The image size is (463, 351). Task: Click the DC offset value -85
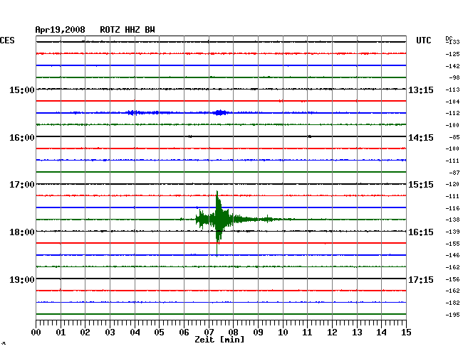[454, 137]
